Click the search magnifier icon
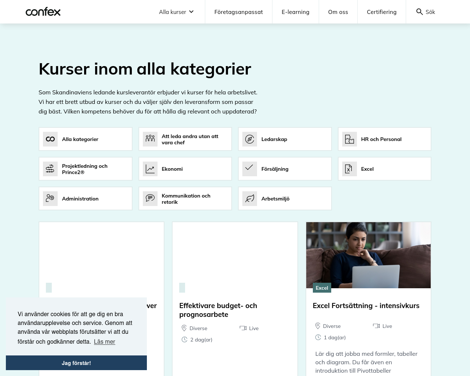470x376 pixels. (419, 12)
